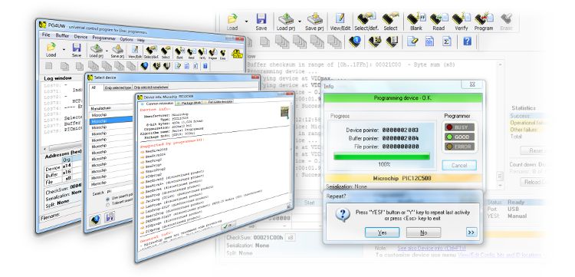Click BUSY red status indicator
575x277 pixels.
pos(459,127)
